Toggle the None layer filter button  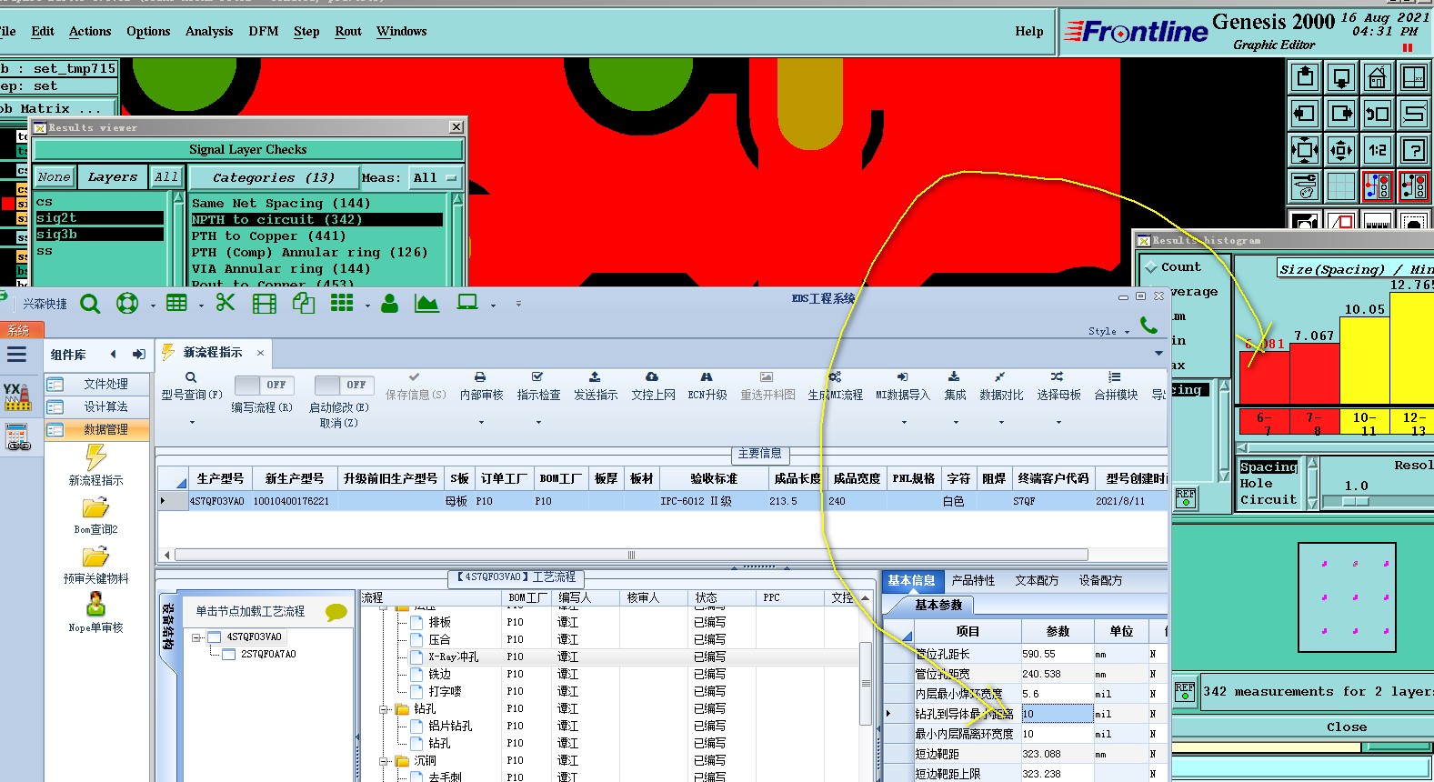[54, 177]
